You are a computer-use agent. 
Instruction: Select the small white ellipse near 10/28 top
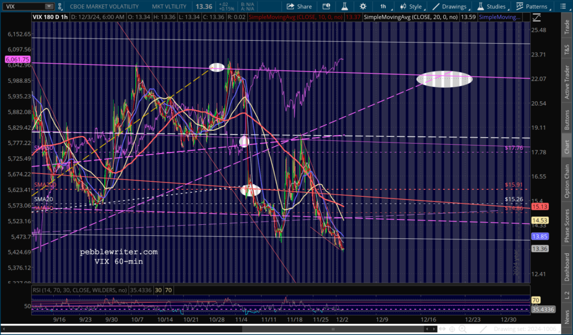pos(217,67)
